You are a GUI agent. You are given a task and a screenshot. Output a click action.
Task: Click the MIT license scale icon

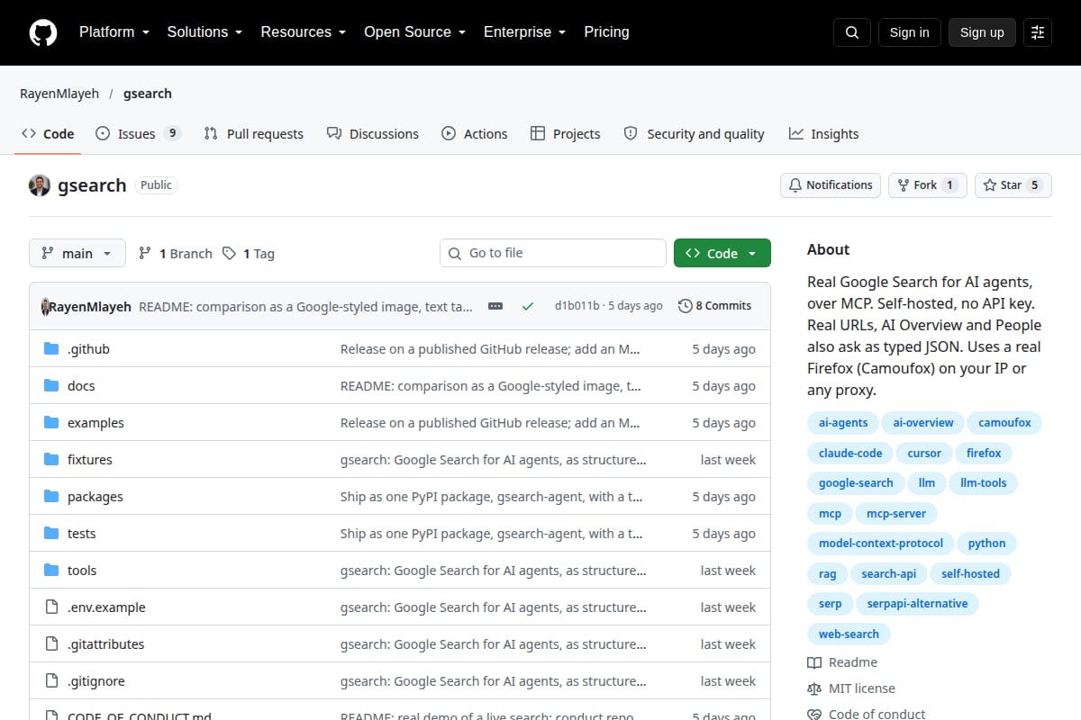coord(814,688)
